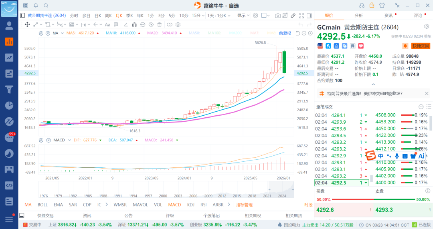Open the 显示 display dropdown

pyautogui.click(x=243, y=16)
